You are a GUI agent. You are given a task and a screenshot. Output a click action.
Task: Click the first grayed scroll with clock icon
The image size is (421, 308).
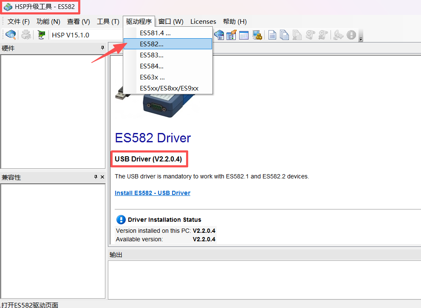[x=311, y=35]
